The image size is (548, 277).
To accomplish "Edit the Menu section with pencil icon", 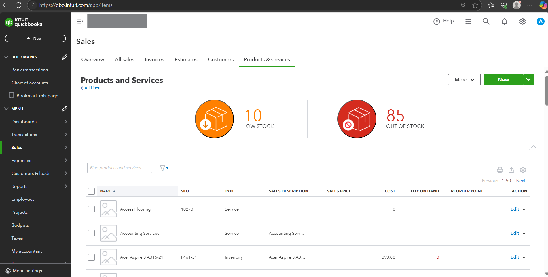I will 65,109.
